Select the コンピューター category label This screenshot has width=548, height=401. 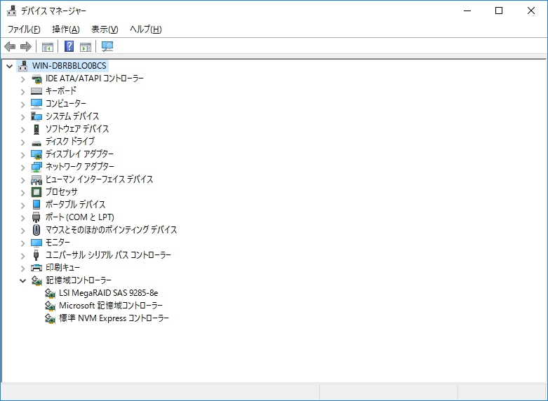point(66,104)
